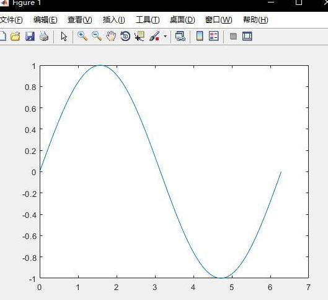Click the x-axis tick label 7
Screen dimensions: 328x300
308,288
